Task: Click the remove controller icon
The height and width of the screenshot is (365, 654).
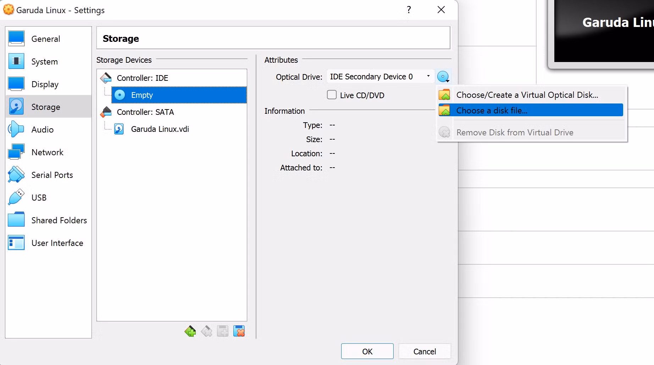Action: (206, 331)
